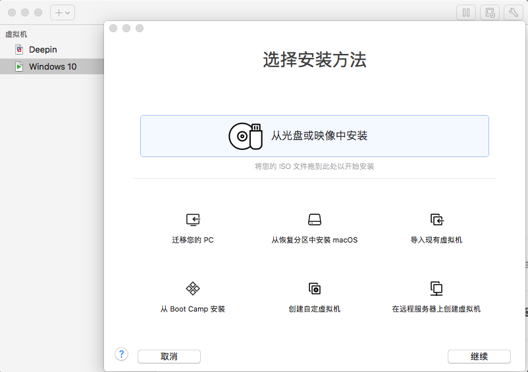
Task: Click the main window zoom button
Action: click(38, 12)
